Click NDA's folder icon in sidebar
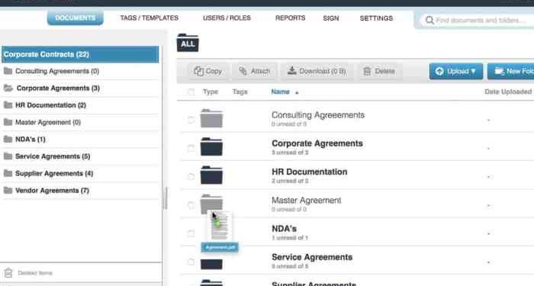 [x=8, y=139]
